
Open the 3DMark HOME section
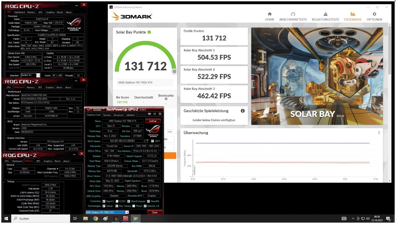[x=270, y=17]
